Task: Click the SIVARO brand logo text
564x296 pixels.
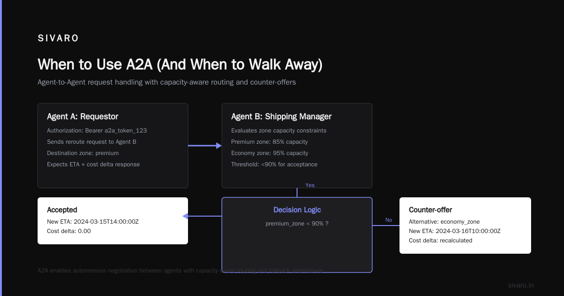Action: point(58,39)
